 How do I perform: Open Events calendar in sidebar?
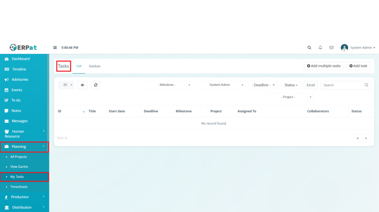point(17,90)
